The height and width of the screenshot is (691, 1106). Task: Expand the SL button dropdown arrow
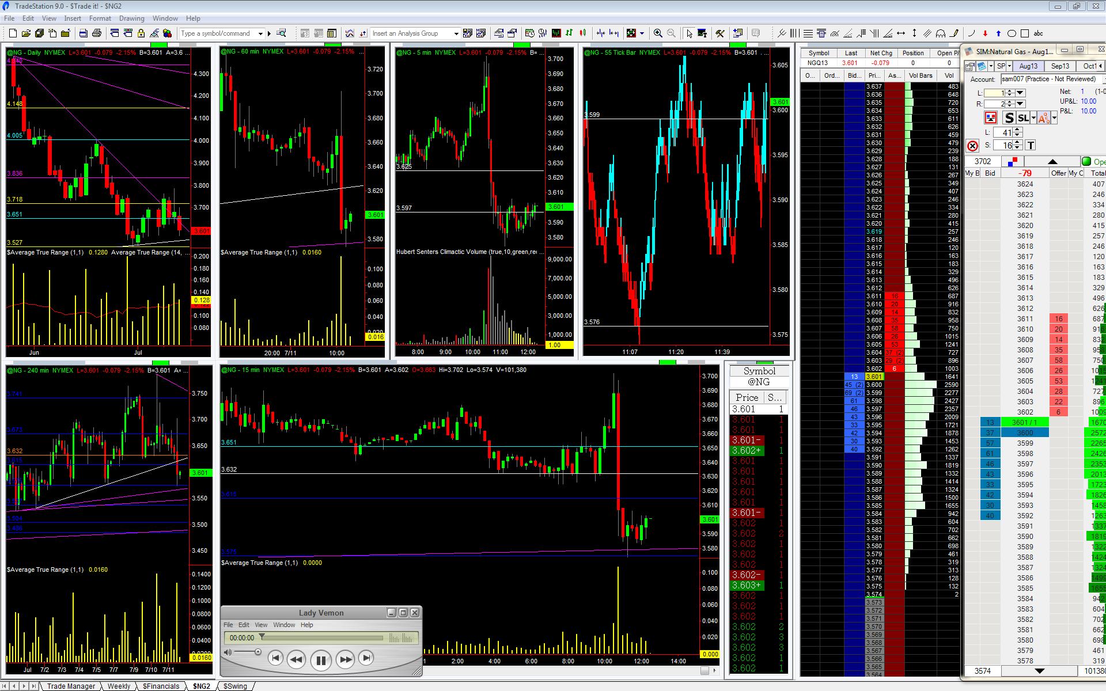1033,118
